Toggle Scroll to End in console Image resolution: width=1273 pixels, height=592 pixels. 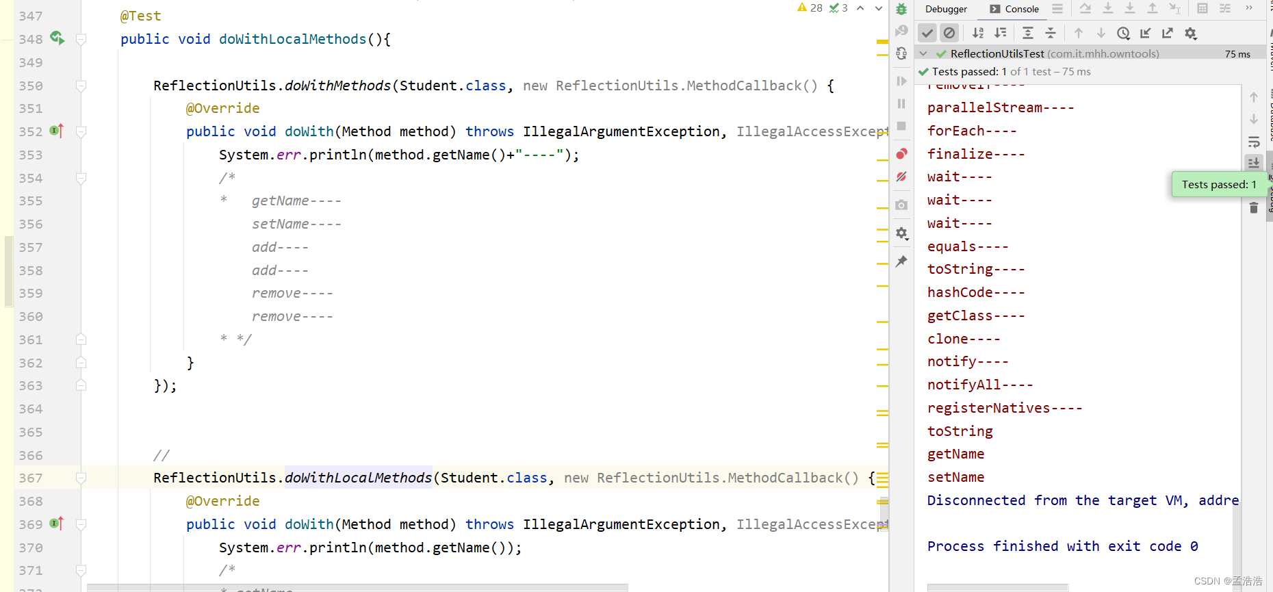click(x=1254, y=162)
